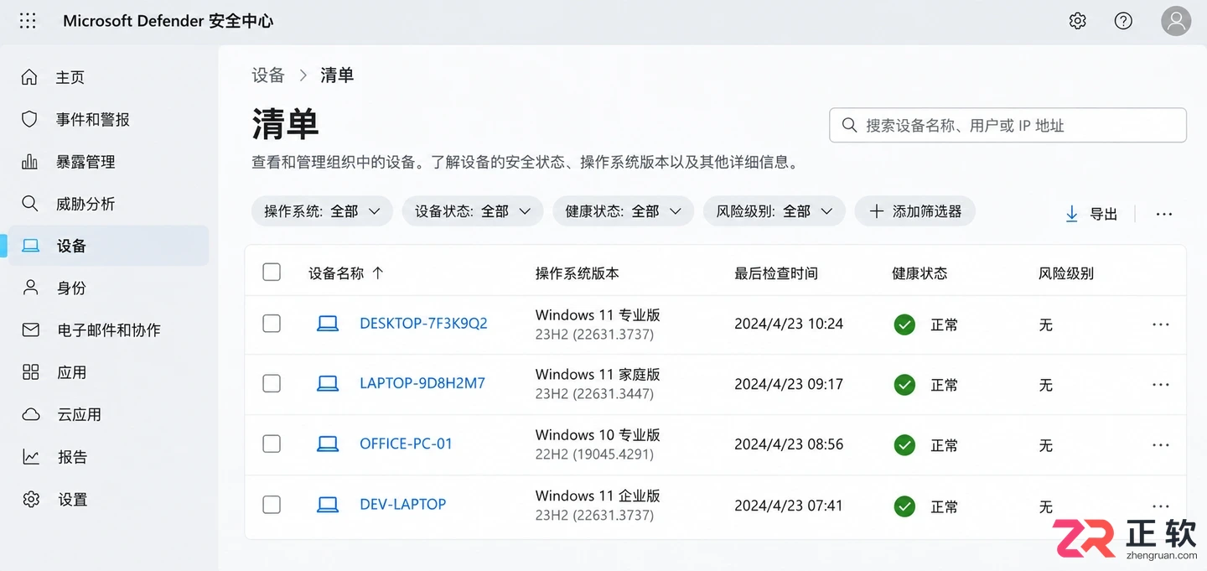Click the download arrow icon beside 导出
The height and width of the screenshot is (571, 1207).
pos(1071,214)
